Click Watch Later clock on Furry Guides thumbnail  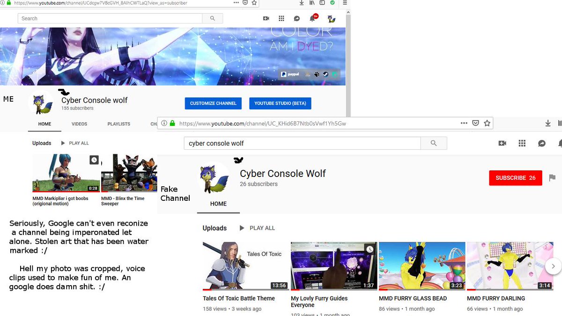tap(370, 249)
